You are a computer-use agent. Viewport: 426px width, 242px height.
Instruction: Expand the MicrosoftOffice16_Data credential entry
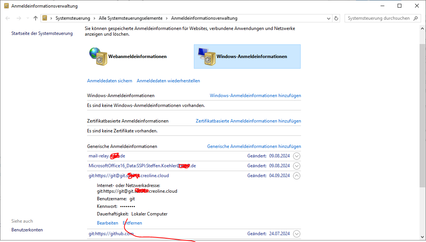coord(297,166)
